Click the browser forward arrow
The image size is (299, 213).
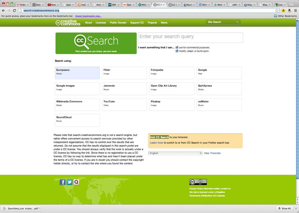click(x=9, y=11)
